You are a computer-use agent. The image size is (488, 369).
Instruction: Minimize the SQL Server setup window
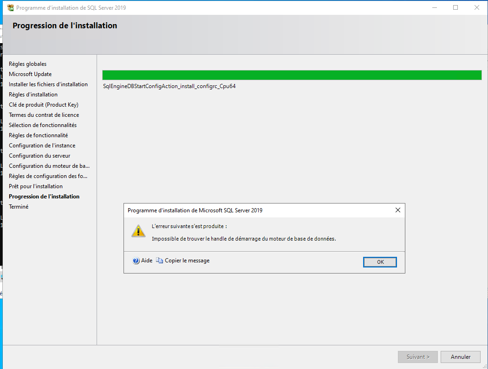point(435,7)
